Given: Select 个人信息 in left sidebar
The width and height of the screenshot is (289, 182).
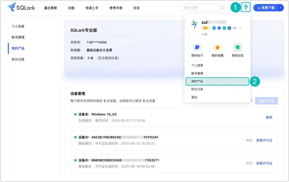Looking at the screenshot, I should pyautogui.click(x=18, y=26).
